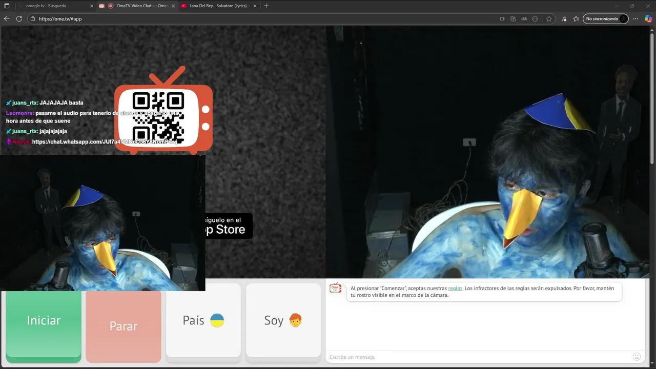Click the chat.whatsapp.com link in overlay chat

pos(105,141)
